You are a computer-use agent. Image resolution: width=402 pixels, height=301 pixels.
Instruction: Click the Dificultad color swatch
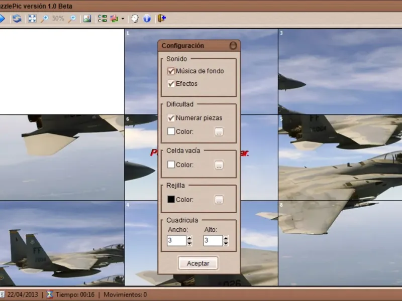click(171, 131)
